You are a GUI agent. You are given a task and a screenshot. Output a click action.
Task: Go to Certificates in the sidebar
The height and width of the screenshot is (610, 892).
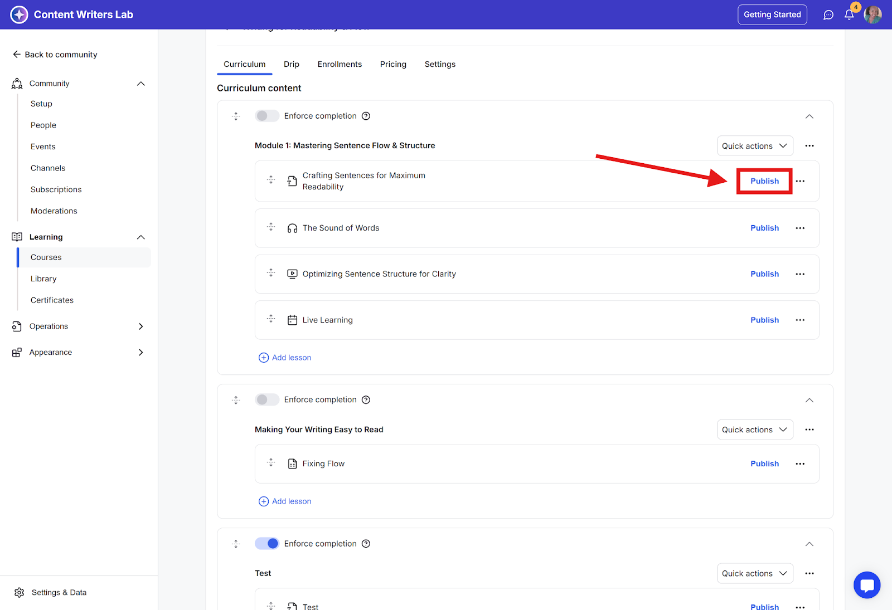[52, 300]
